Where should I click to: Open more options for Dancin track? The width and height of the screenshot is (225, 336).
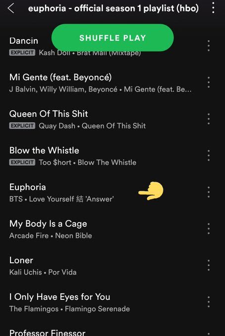click(x=209, y=46)
